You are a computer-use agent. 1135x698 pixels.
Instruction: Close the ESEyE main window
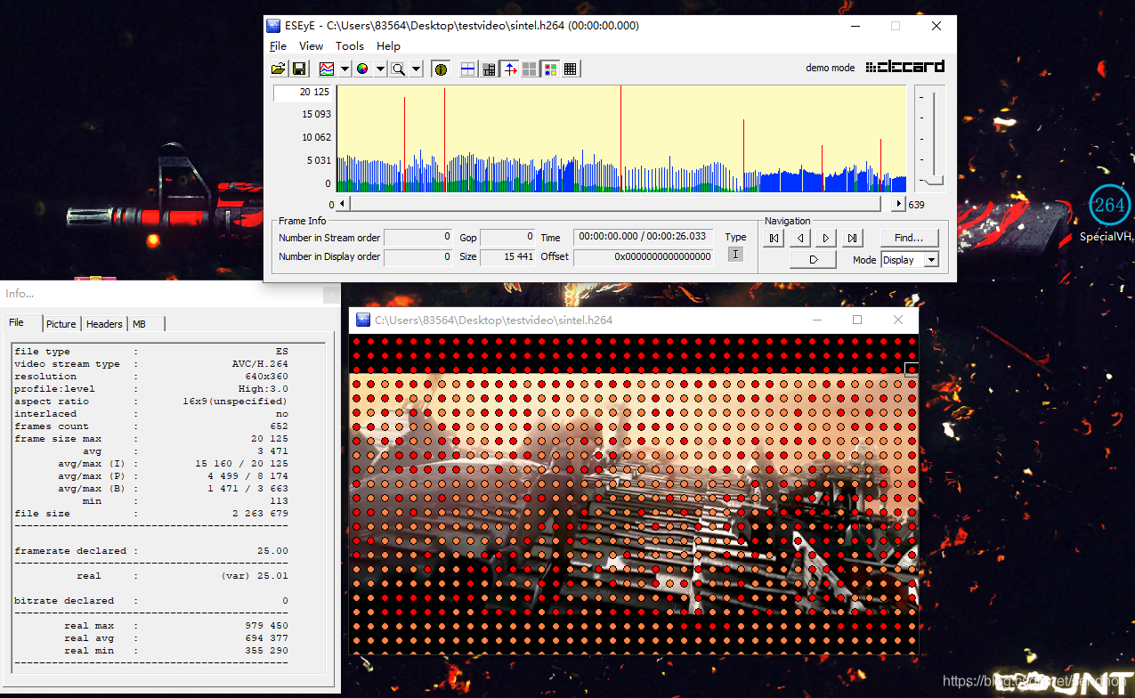(x=936, y=26)
